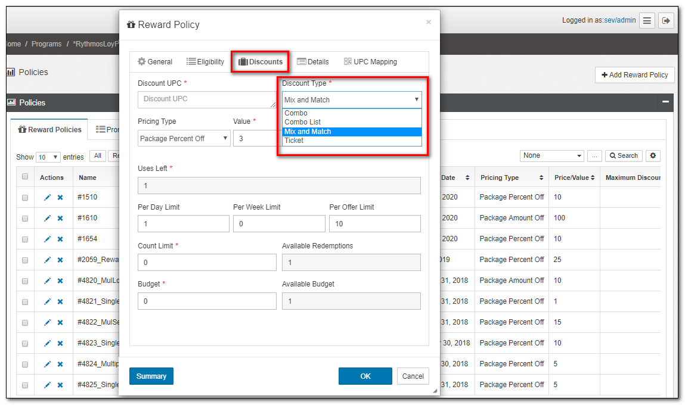
Task: Click the edit pencil icon for #4821_Single
Action: click(x=47, y=302)
